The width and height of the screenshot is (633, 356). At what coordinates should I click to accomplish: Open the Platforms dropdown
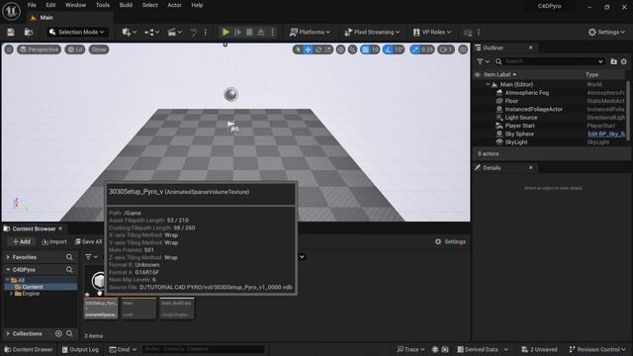point(310,32)
